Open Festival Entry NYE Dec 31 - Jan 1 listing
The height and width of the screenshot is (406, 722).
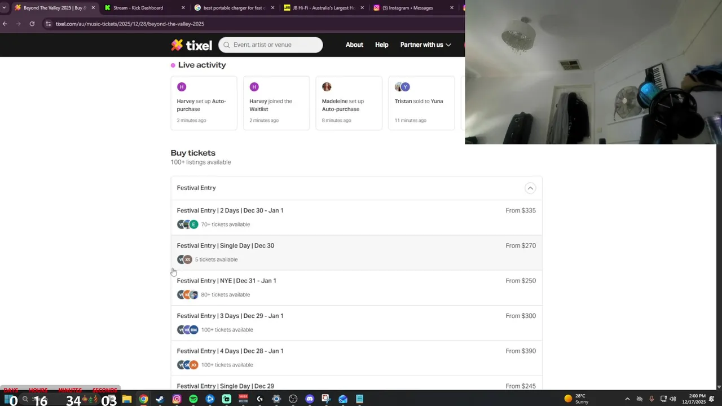click(x=356, y=288)
